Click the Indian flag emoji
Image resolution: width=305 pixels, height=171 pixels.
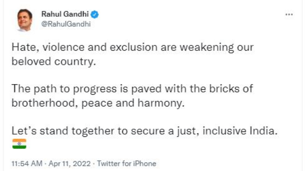point(19,144)
